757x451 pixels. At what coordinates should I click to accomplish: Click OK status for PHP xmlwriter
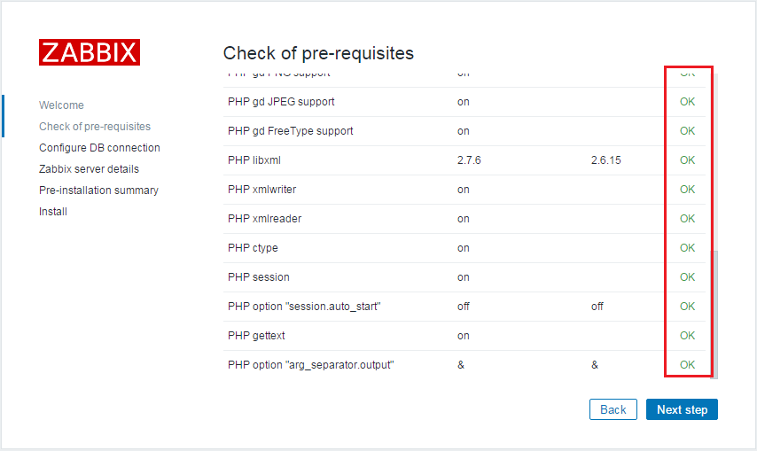coord(687,190)
